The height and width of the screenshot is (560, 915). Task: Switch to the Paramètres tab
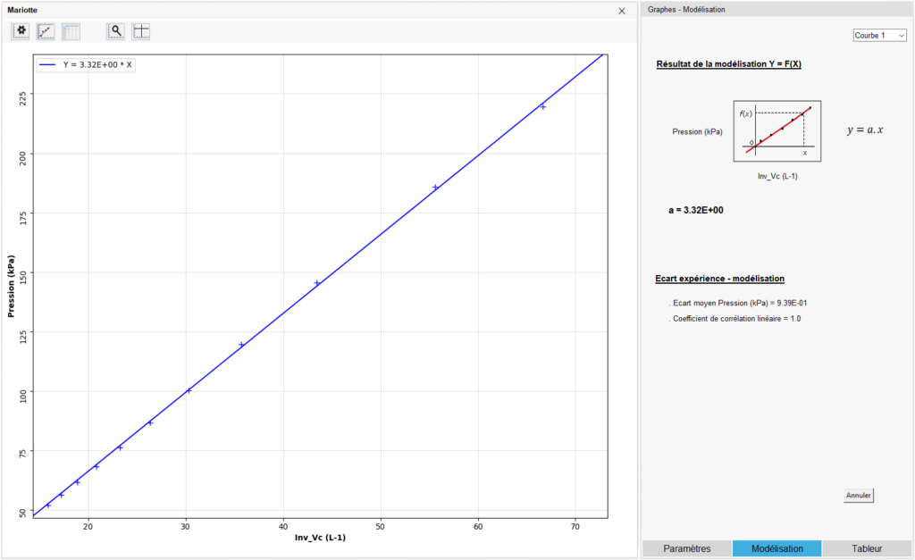[x=687, y=548]
